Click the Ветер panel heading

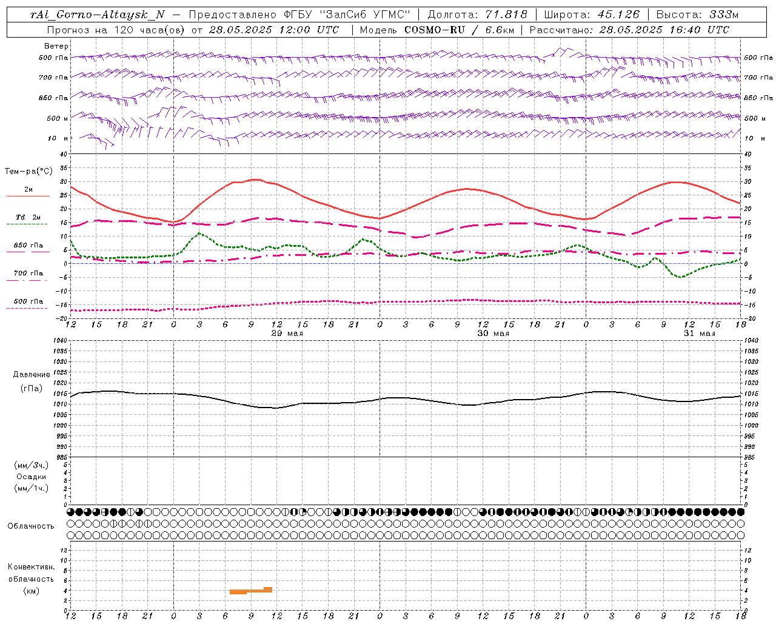[x=56, y=46]
